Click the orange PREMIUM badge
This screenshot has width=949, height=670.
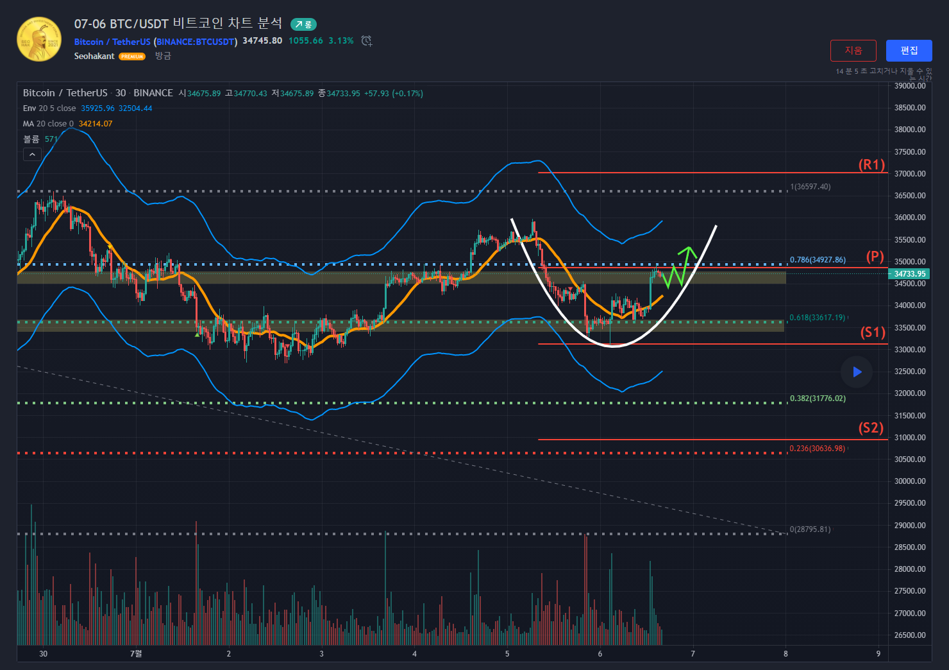click(x=132, y=56)
